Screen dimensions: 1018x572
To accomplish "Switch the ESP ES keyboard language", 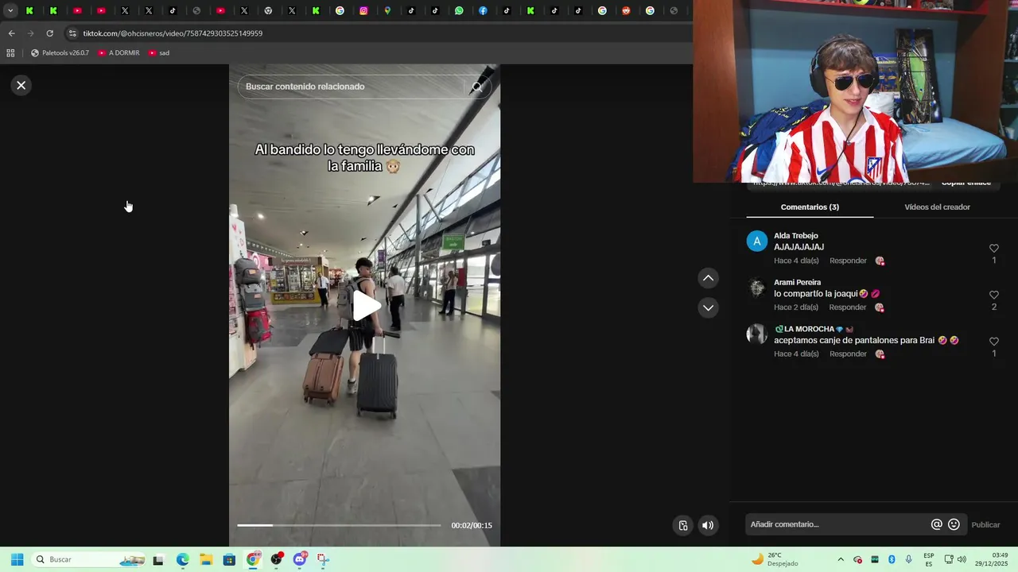I will pos(929,559).
